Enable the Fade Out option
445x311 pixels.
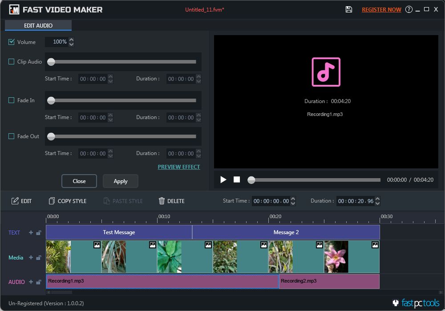(x=11, y=136)
